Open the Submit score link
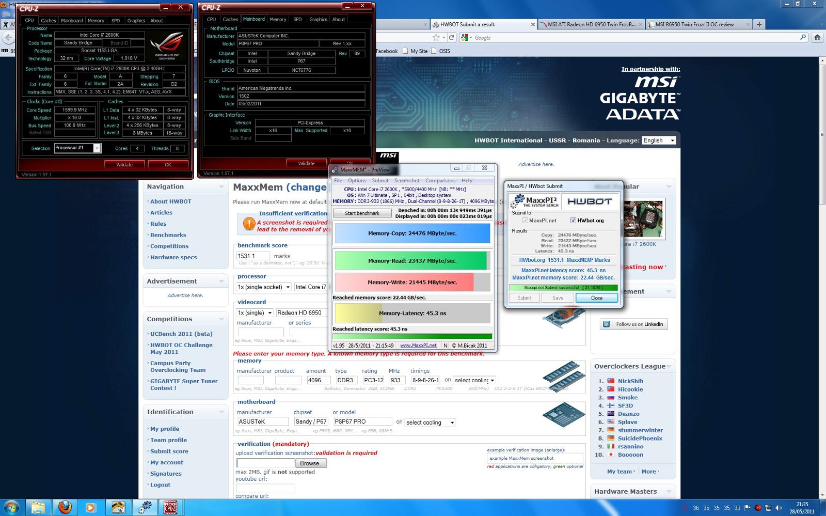The image size is (826, 516). pos(169,451)
